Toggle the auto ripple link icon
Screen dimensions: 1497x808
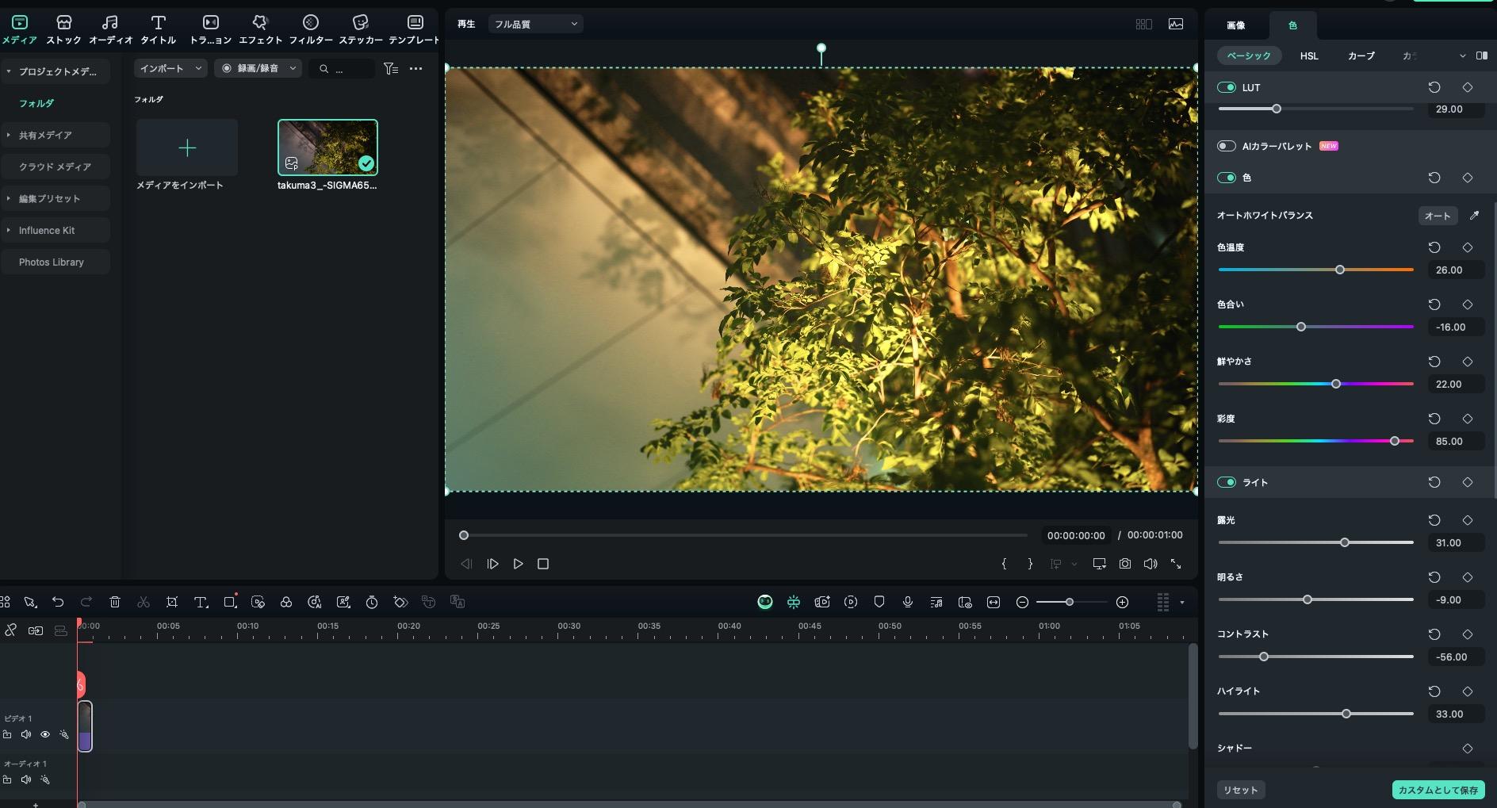[36, 630]
